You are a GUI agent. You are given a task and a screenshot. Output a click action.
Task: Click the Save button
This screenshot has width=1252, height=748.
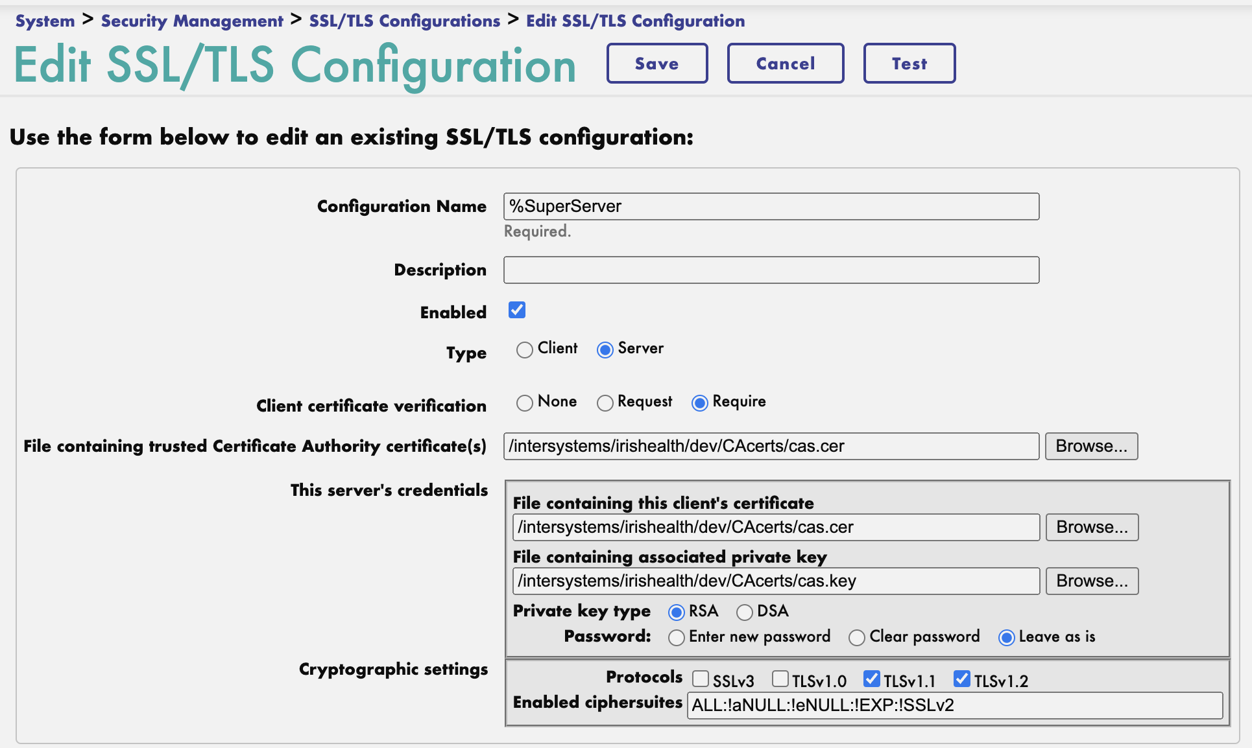point(656,64)
